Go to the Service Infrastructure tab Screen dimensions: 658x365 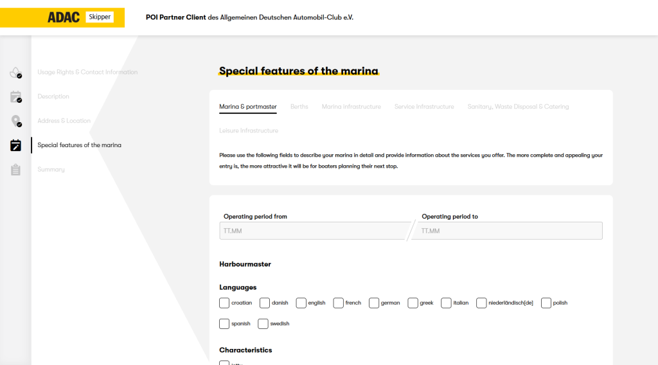coord(424,107)
